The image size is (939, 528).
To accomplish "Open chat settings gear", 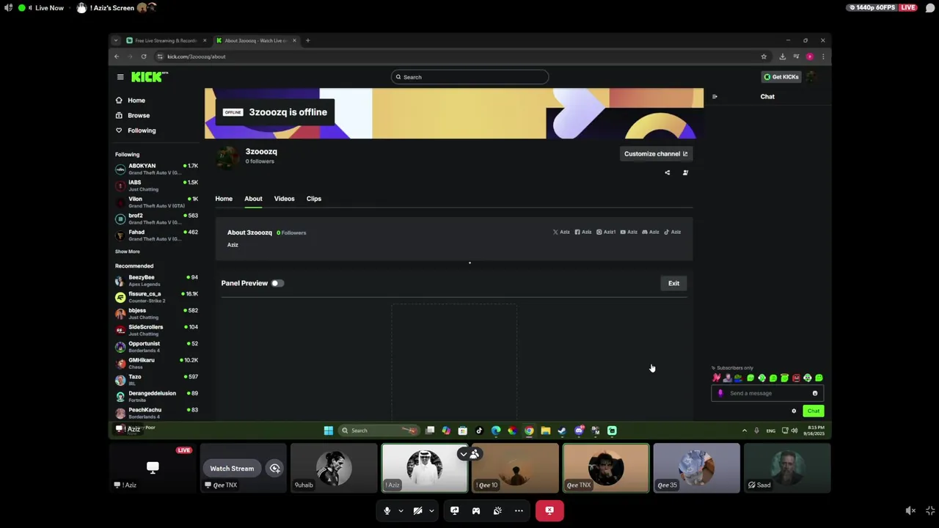I will (x=794, y=411).
